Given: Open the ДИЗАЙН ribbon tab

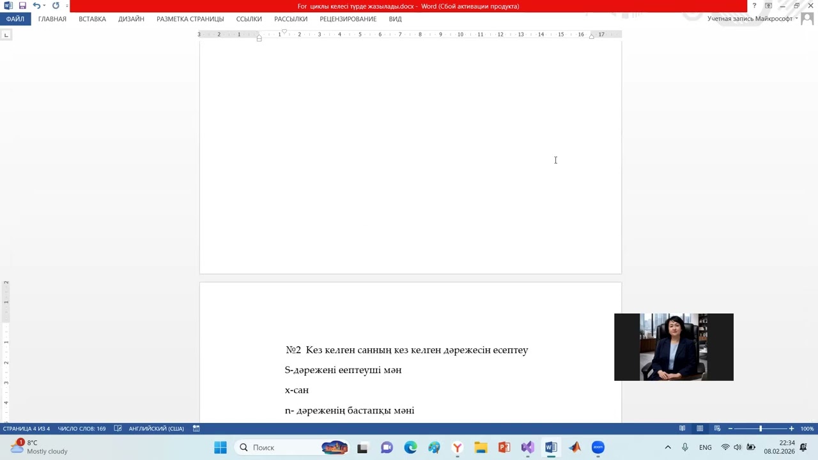Looking at the screenshot, I should pyautogui.click(x=131, y=19).
